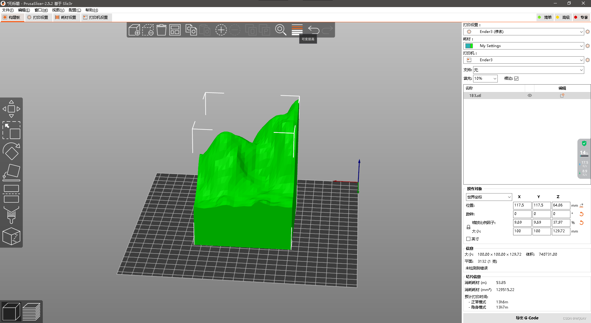Select the Move tool in left toolbar
This screenshot has height=323, width=591.
coord(11,109)
